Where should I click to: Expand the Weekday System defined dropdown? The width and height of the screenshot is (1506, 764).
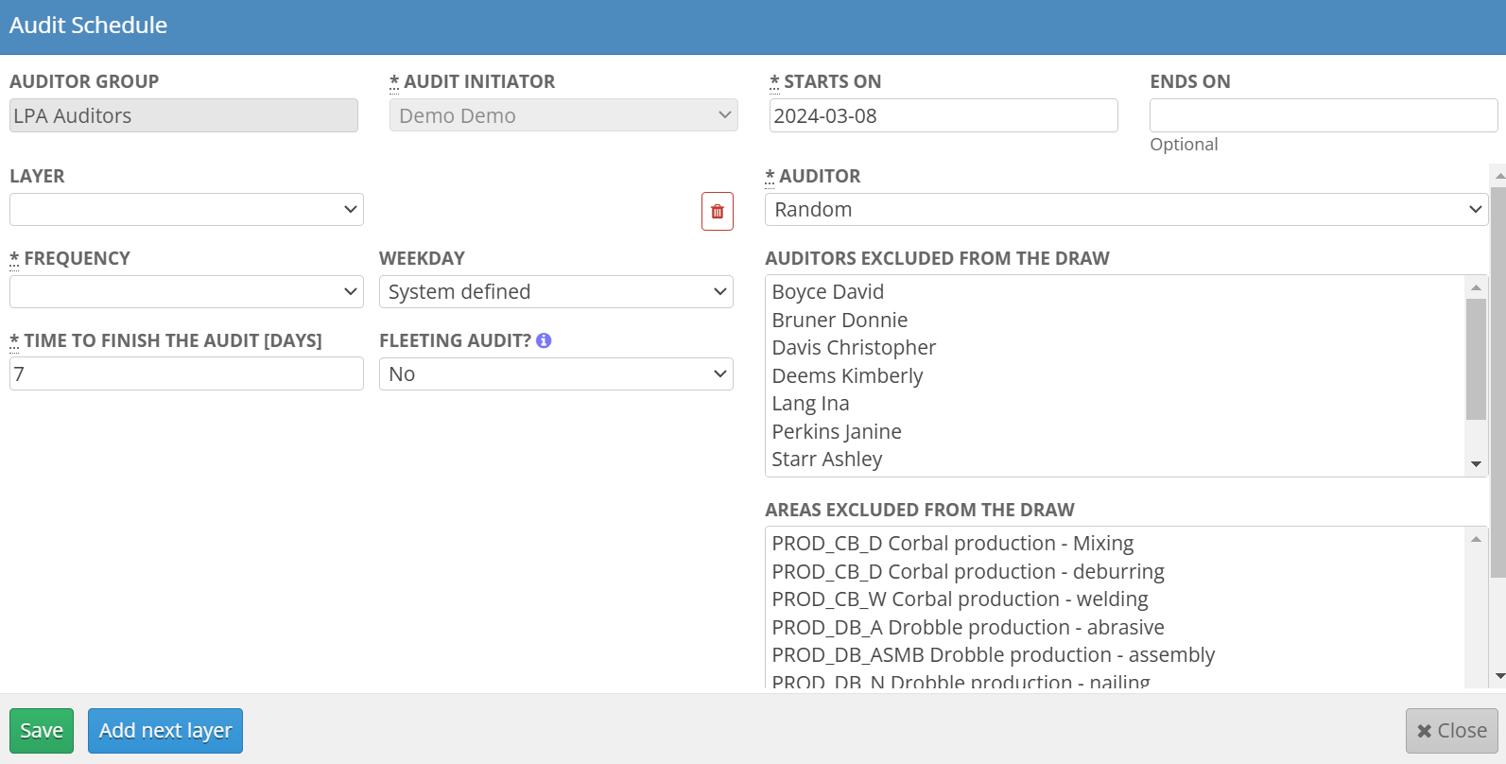[x=556, y=292]
